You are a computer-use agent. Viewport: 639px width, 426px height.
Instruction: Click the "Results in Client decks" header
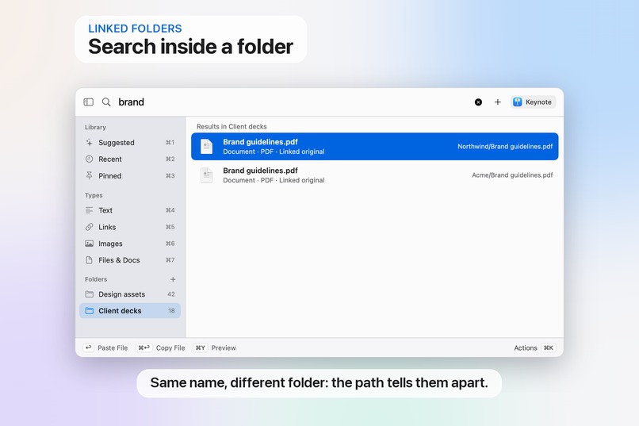pyautogui.click(x=231, y=126)
